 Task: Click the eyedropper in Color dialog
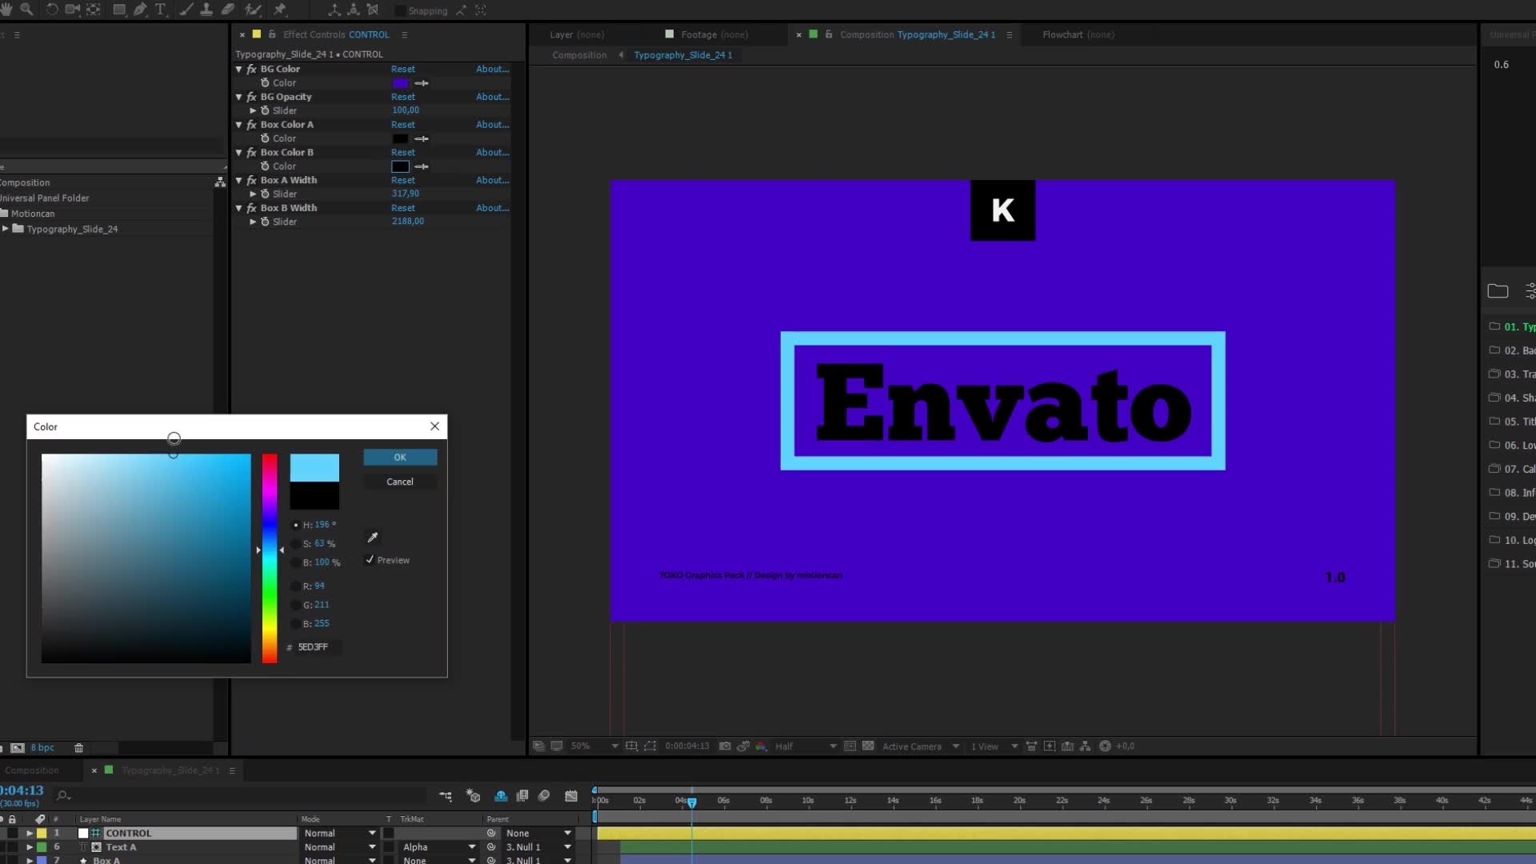pyautogui.click(x=372, y=538)
